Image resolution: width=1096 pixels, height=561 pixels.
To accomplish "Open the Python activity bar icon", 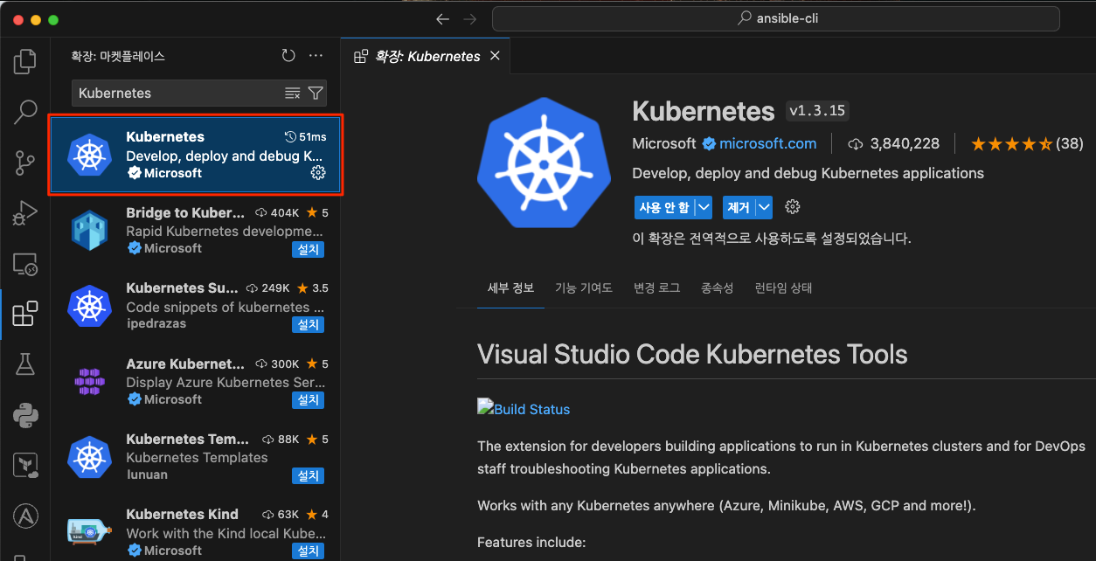I will click(x=25, y=414).
